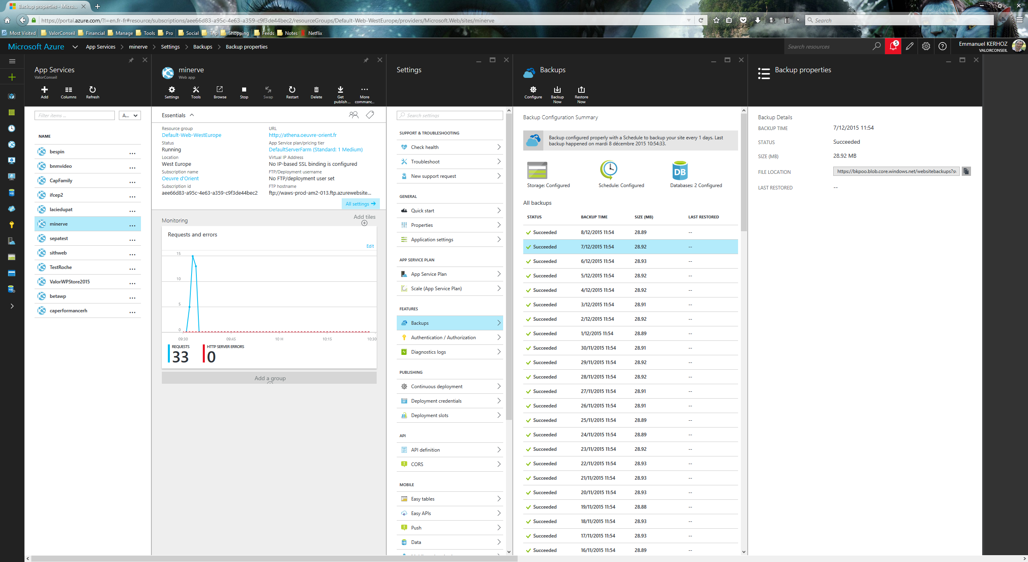Viewport: 1028px width, 562px height.
Task: Open the Columns chooser in App Services
Action: 69,92
